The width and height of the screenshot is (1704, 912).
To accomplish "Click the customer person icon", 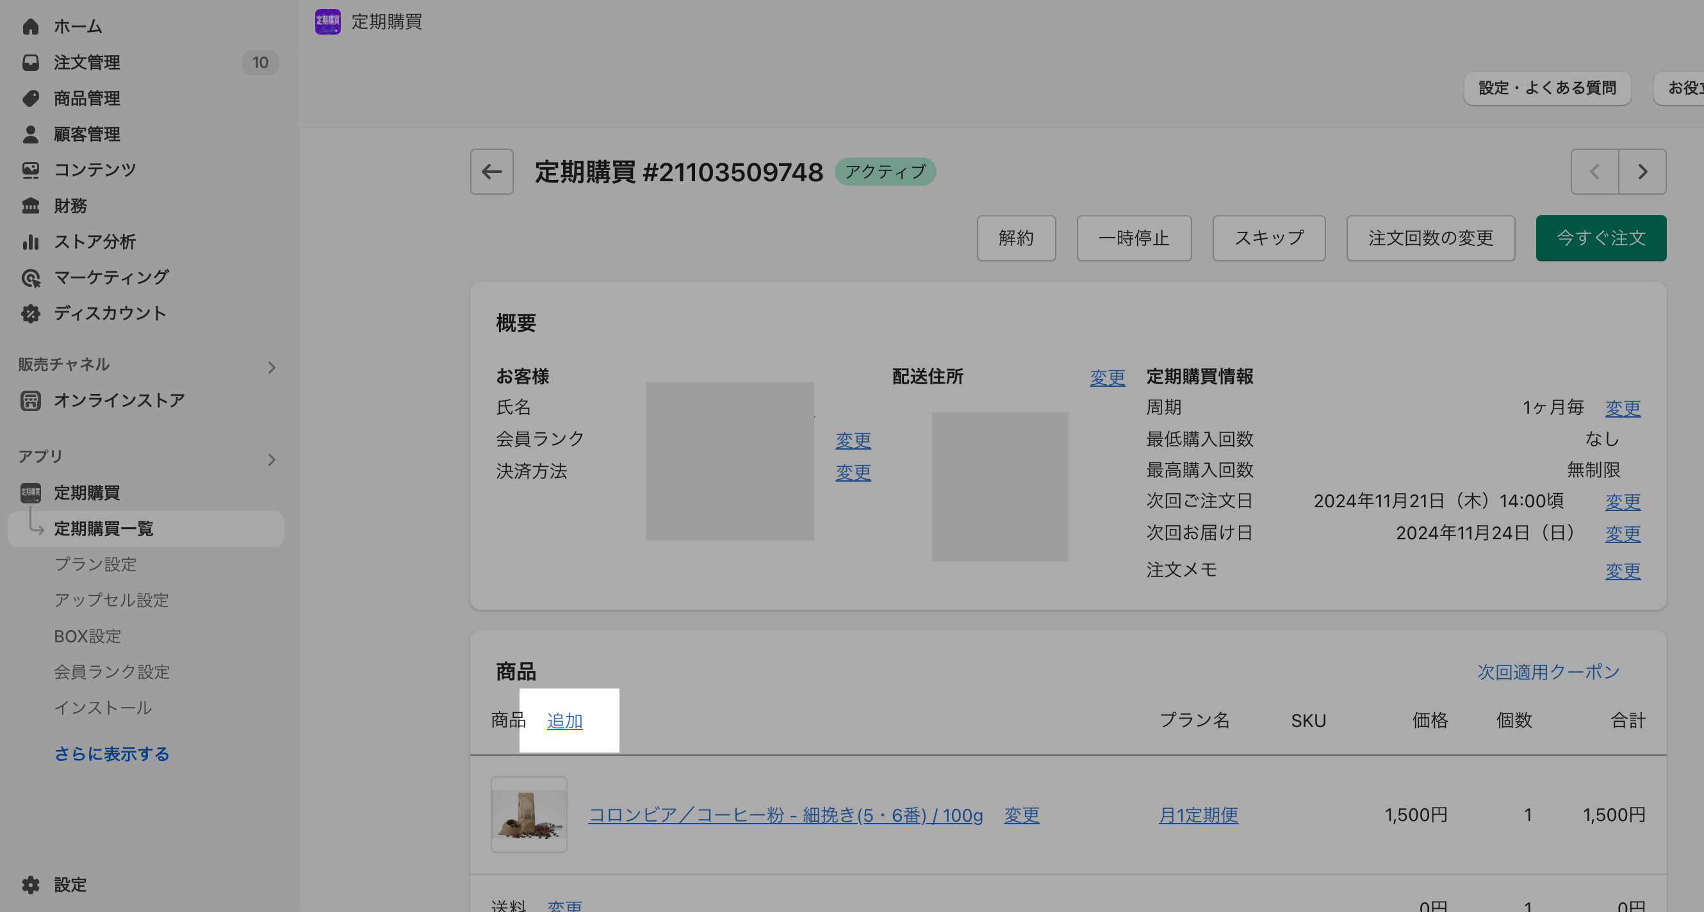I will (31, 134).
